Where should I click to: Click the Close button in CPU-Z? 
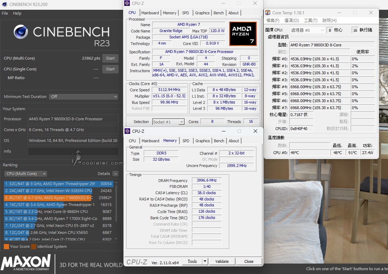(x=249, y=261)
